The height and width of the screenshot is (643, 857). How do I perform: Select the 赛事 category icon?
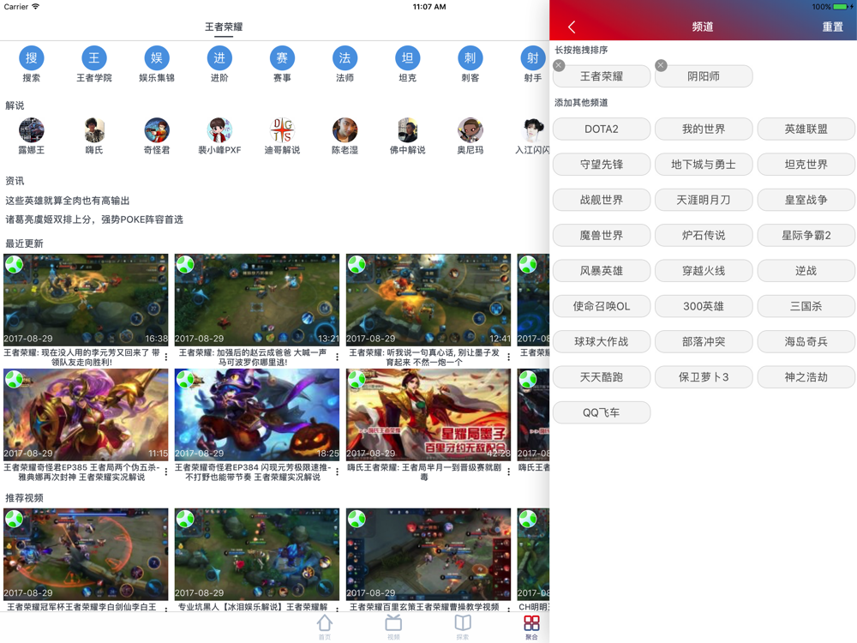[x=282, y=58]
